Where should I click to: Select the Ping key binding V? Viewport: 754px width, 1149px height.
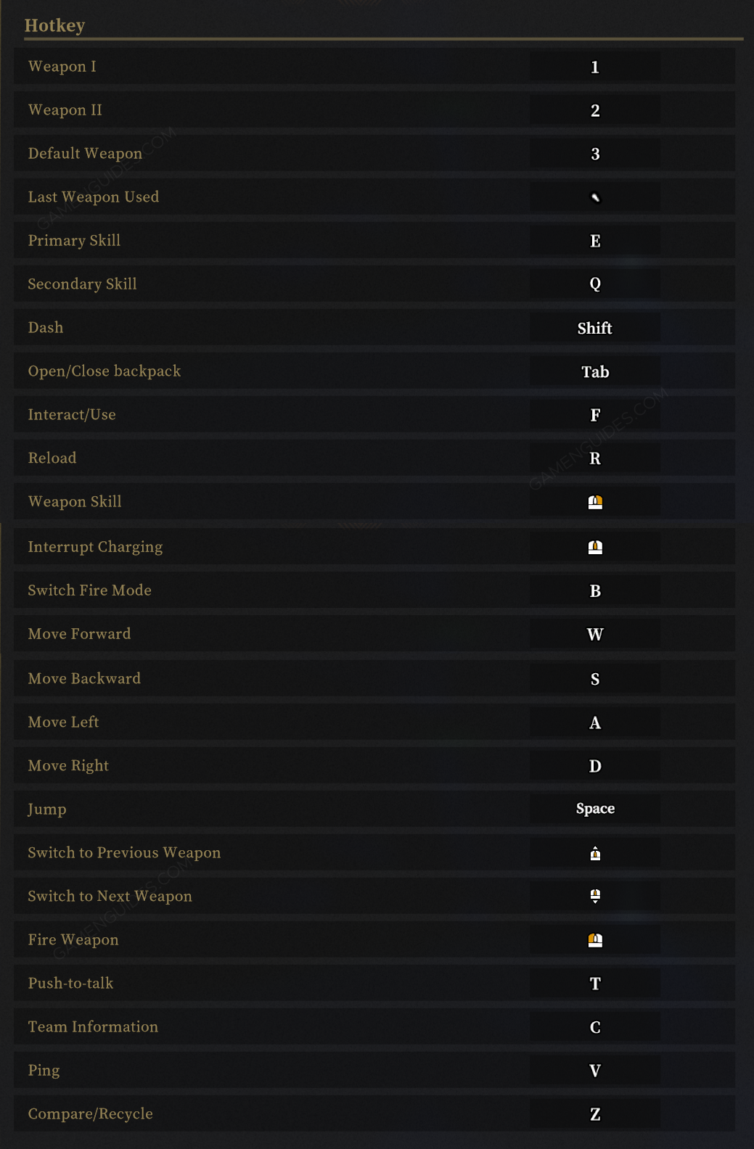coord(595,1071)
